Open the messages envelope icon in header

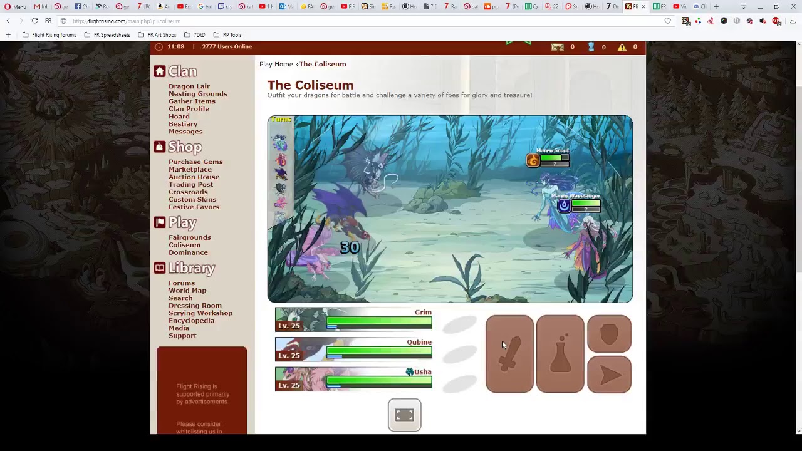click(557, 47)
